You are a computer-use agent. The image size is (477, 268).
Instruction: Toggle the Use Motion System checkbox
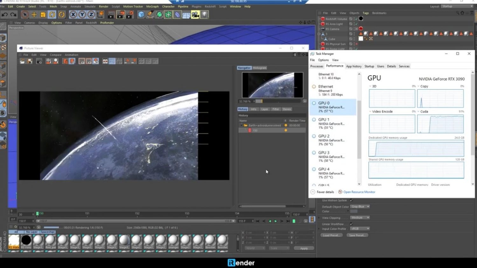(351, 200)
